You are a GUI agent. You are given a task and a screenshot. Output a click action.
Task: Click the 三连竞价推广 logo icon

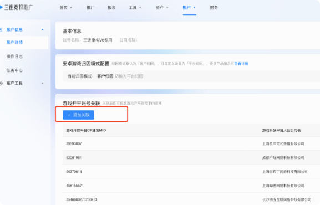click(x=1, y=7)
